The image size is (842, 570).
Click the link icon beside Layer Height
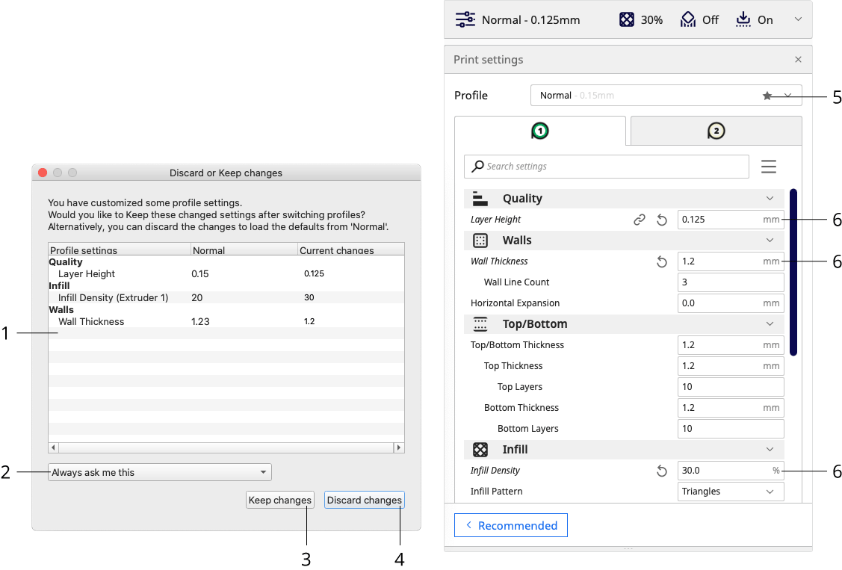click(x=640, y=220)
